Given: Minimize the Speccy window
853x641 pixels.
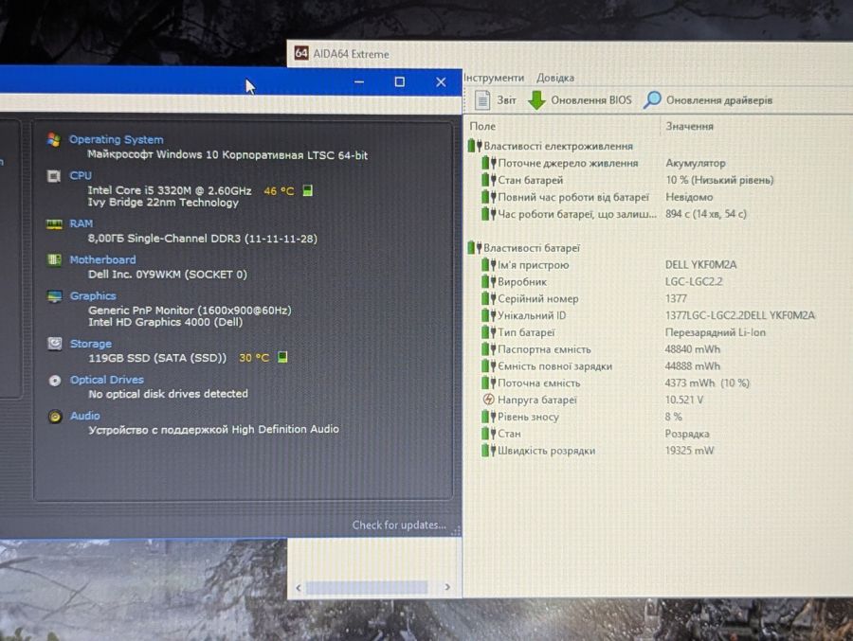Looking at the screenshot, I should tap(358, 82).
